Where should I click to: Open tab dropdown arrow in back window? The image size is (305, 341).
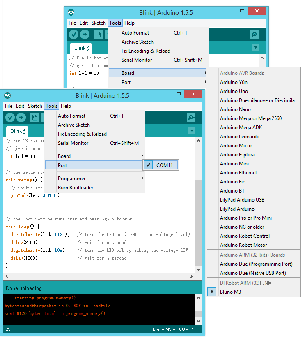[255, 47]
